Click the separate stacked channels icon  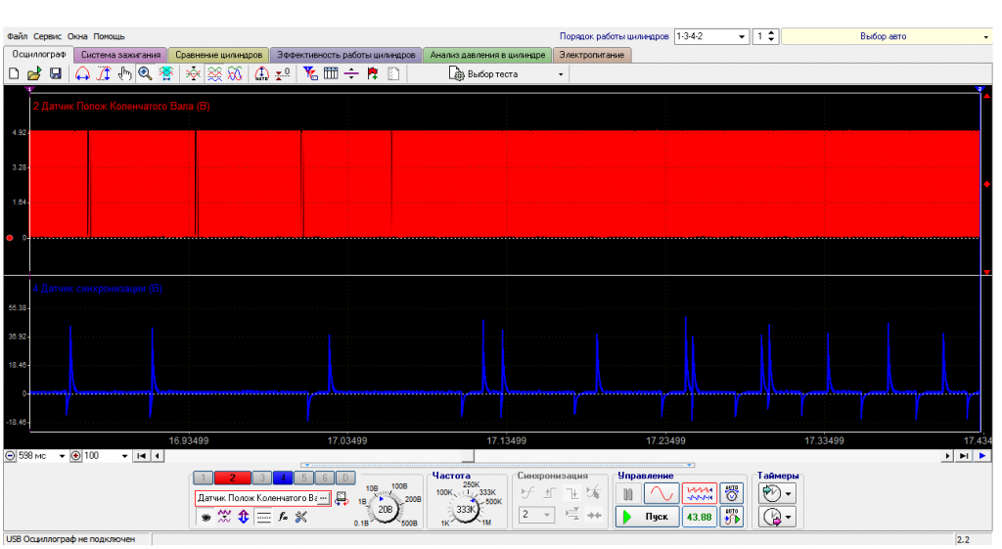click(214, 74)
